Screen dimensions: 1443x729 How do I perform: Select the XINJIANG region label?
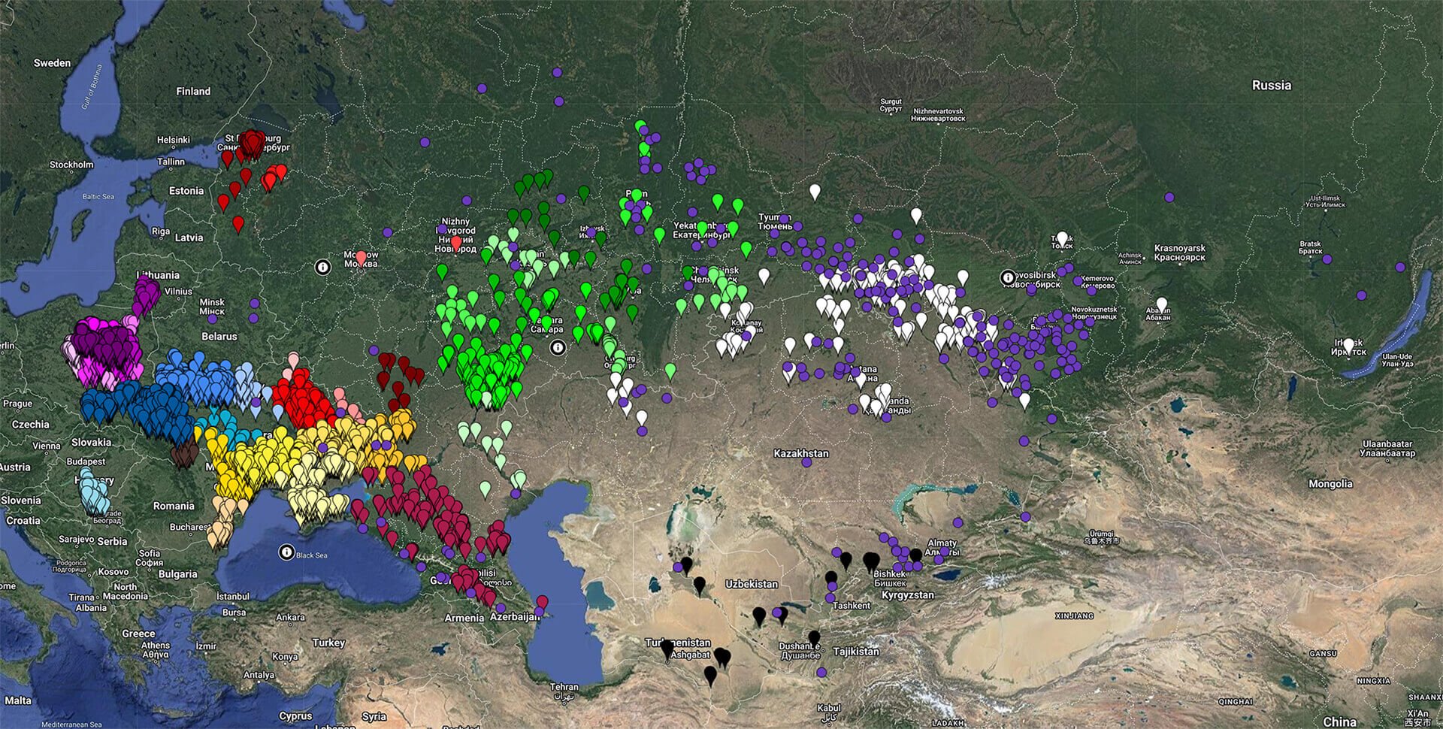click(x=1075, y=616)
